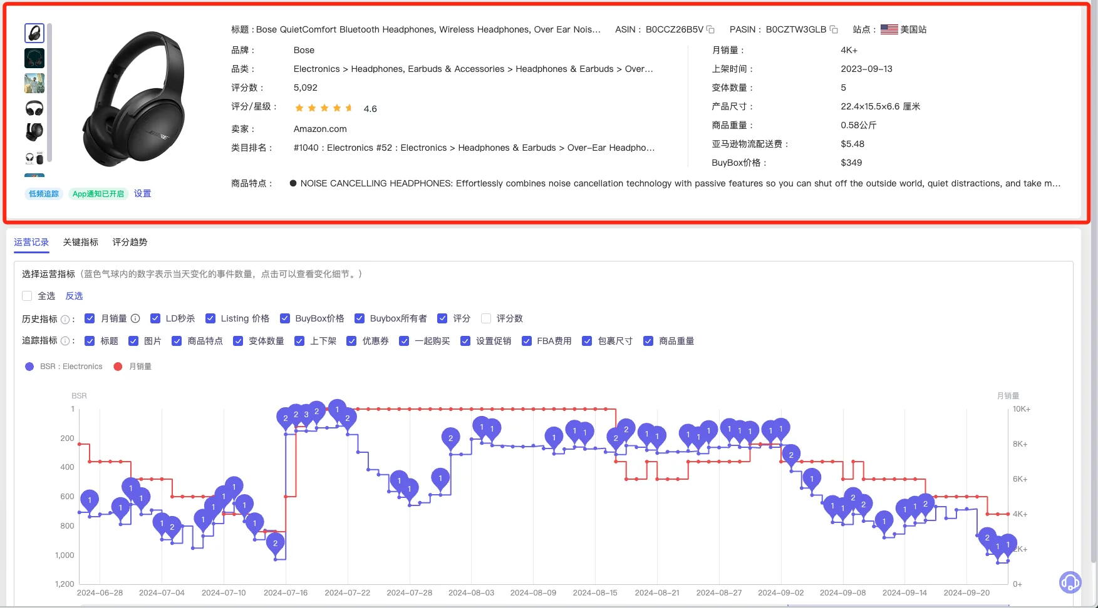Click the category breadcrumb Electronics > Headphones
The image size is (1098, 608).
[474, 69]
